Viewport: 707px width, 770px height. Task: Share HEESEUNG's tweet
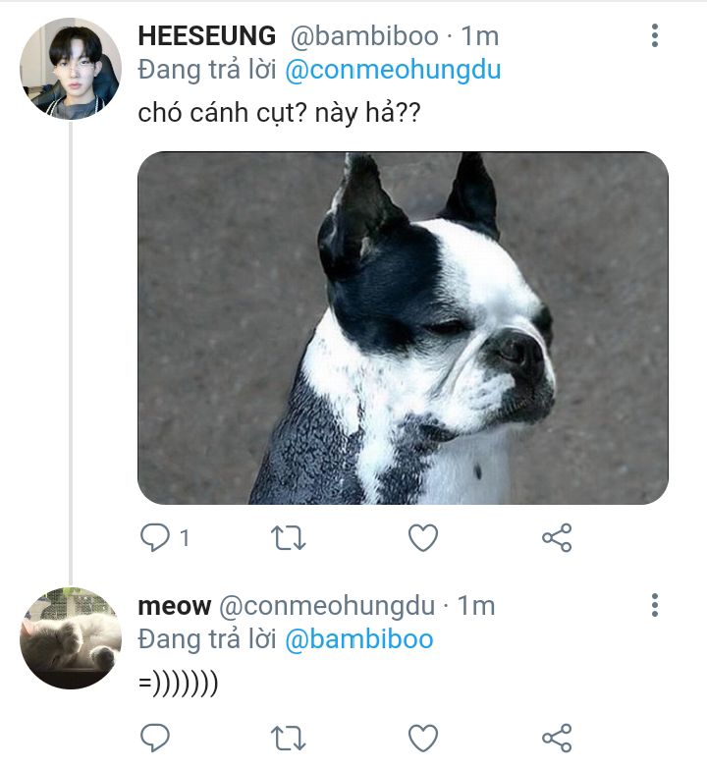tap(556, 537)
